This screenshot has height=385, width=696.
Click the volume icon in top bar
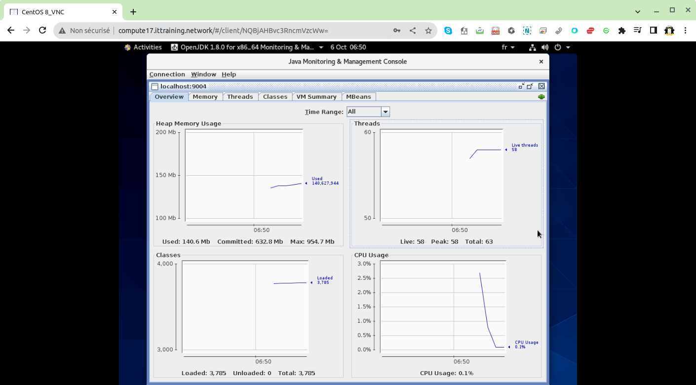point(545,47)
